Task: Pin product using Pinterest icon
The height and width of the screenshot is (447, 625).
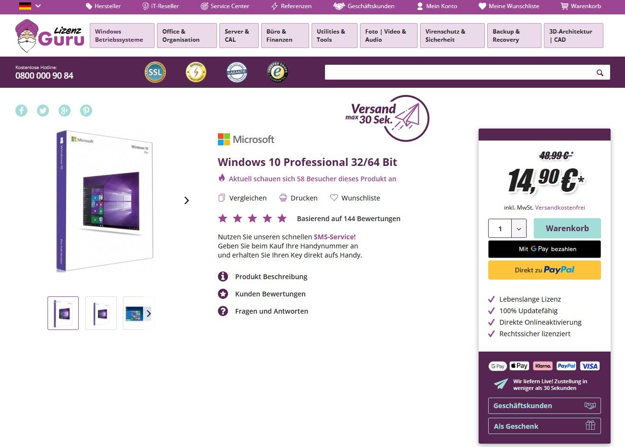Action: click(x=86, y=110)
